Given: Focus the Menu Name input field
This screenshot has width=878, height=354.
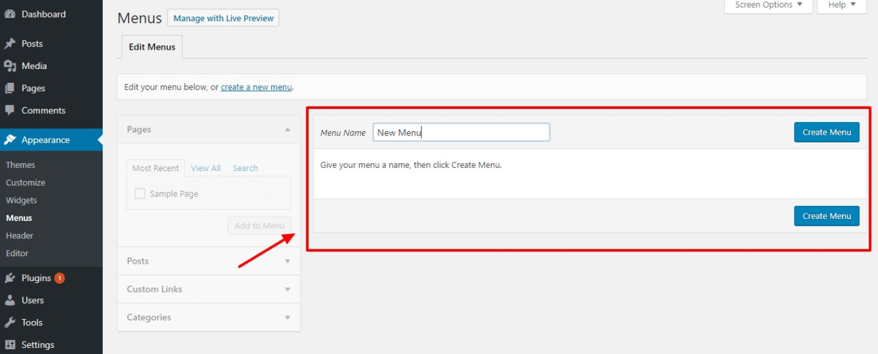Looking at the screenshot, I should pyautogui.click(x=461, y=132).
